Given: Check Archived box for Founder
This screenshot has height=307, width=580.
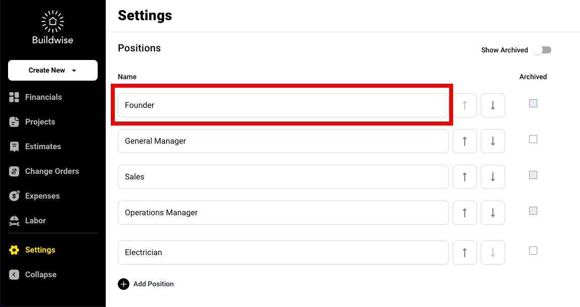Looking at the screenshot, I should tap(533, 103).
